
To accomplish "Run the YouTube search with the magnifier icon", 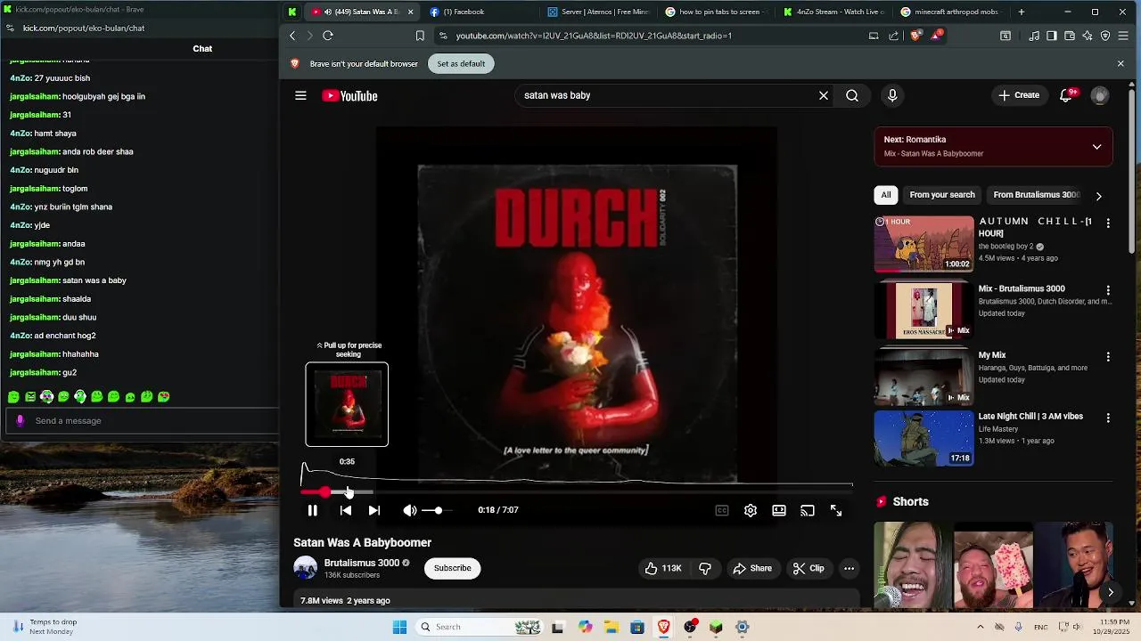I will 852,95.
